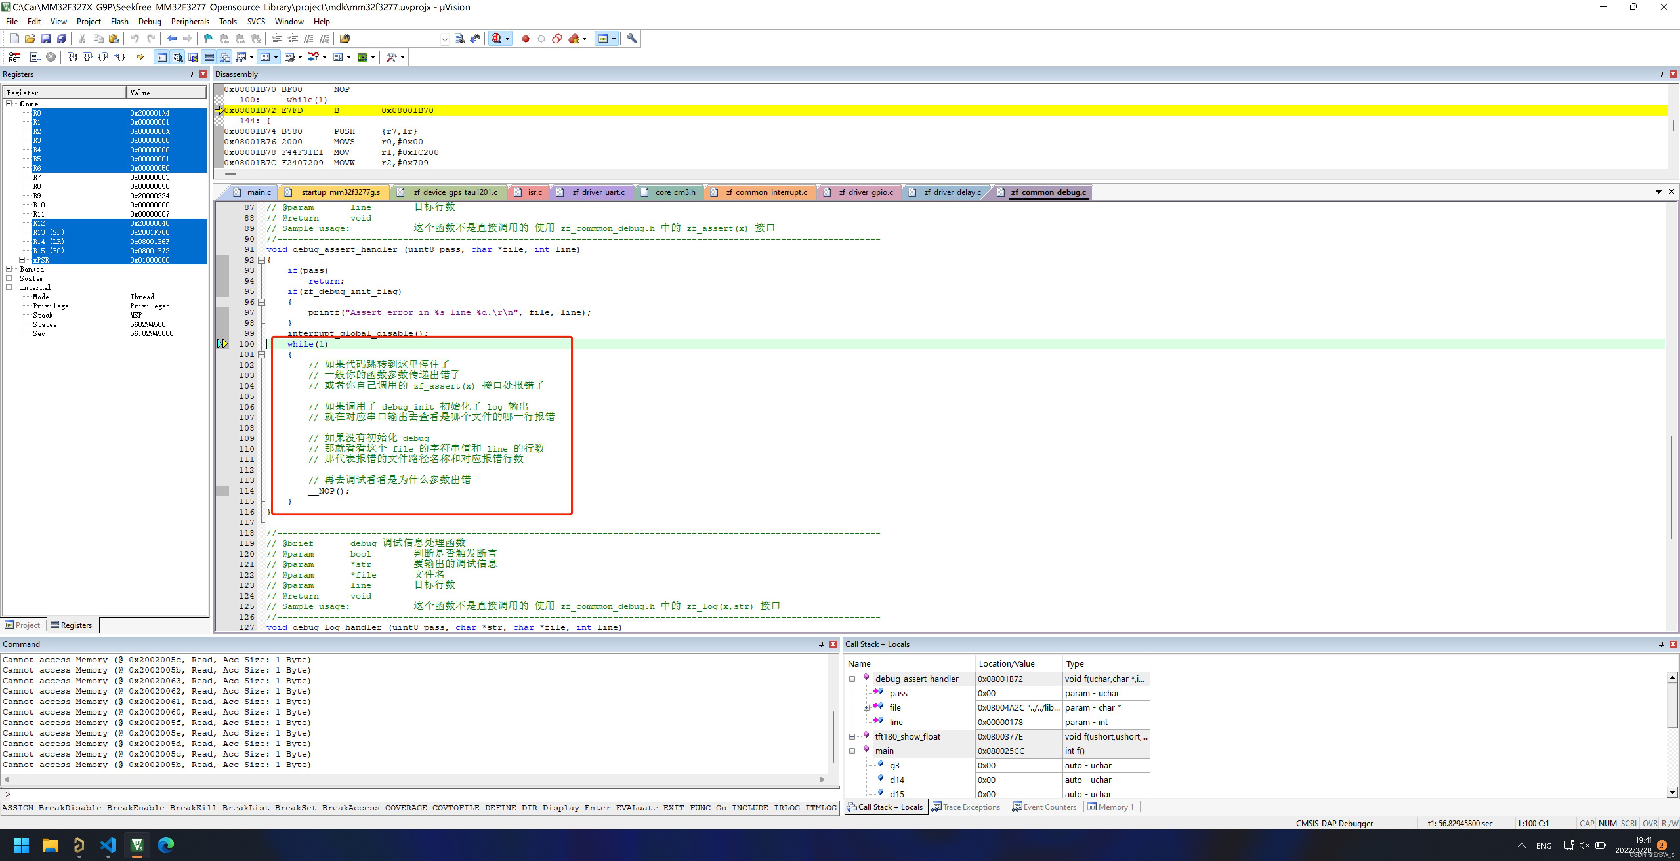Open the Analysis Windows dropdown arrow

[x=324, y=57]
